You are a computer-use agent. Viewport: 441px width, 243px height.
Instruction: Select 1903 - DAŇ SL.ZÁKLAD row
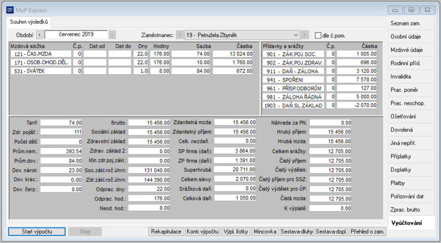pyautogui.click(x=294, y=105)
